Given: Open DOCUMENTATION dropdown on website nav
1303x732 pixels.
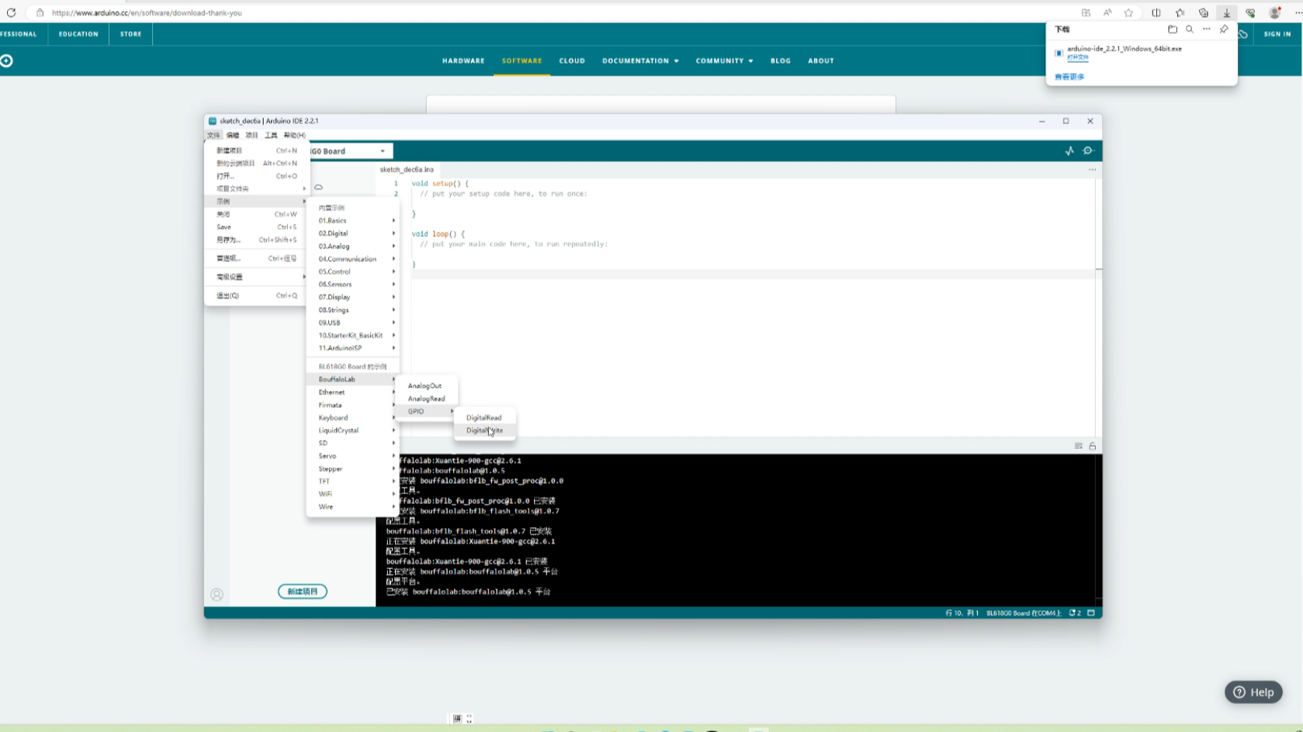Looking at the screenshot, I should pyautogui.click(x=640, y=60).
